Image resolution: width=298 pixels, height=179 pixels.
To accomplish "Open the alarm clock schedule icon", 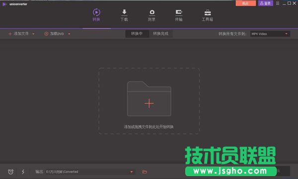I will (x=10, y=172).
